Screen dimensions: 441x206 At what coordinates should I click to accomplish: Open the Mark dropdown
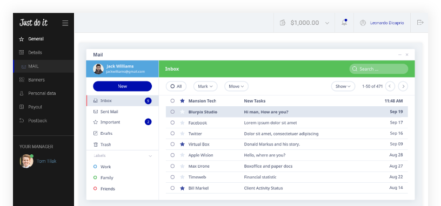205,86
